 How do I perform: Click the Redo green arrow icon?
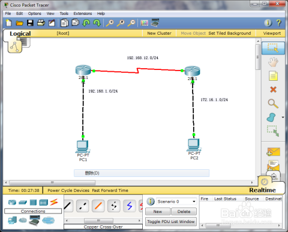[x=97, y=23]
